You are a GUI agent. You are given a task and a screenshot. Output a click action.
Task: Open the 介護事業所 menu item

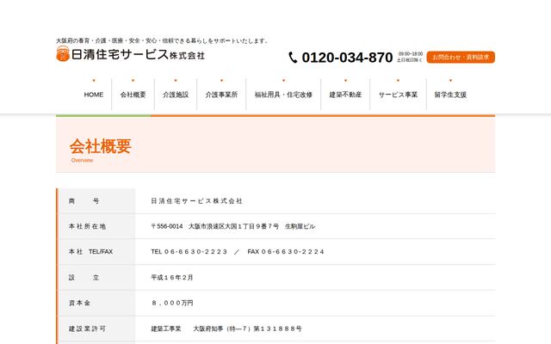pos(221,95)
